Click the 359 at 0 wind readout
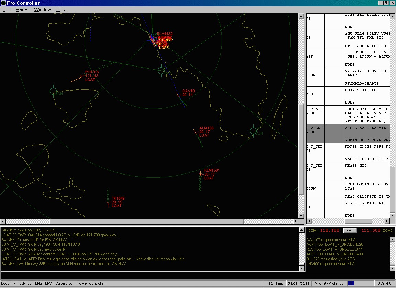This screenshot has height=288, width=396. coord(385,283)
